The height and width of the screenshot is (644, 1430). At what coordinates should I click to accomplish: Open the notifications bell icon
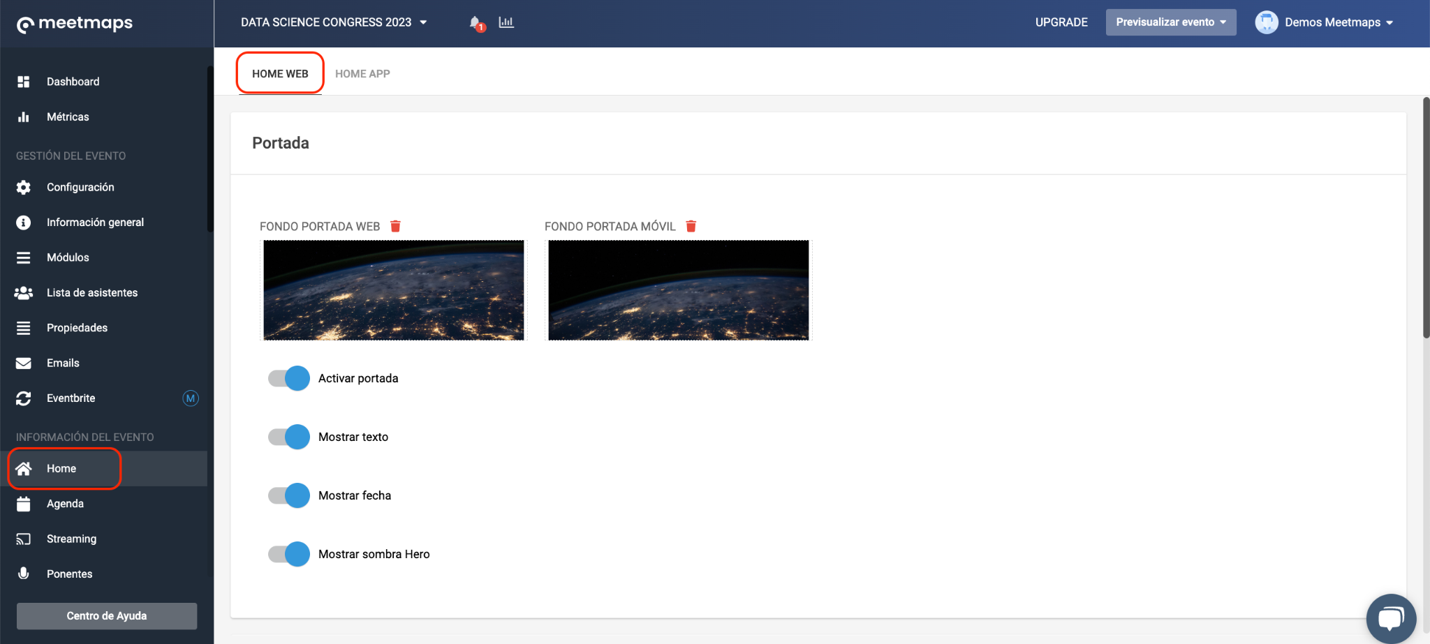[476, 23]
